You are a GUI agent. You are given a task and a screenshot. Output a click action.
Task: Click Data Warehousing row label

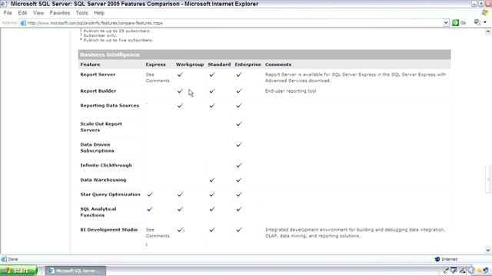pos(103,180)
